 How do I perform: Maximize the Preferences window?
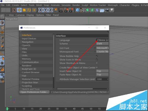pos(97,28)
